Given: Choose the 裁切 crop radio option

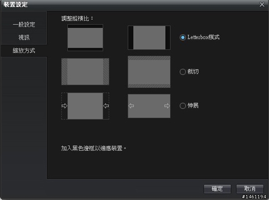Looking at the screenshot, I should pos(183,72).
